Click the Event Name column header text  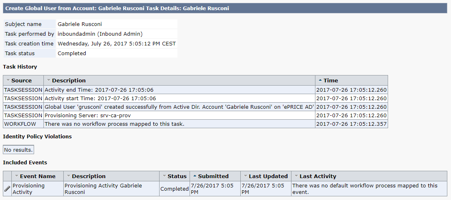(x=38, y=176)
